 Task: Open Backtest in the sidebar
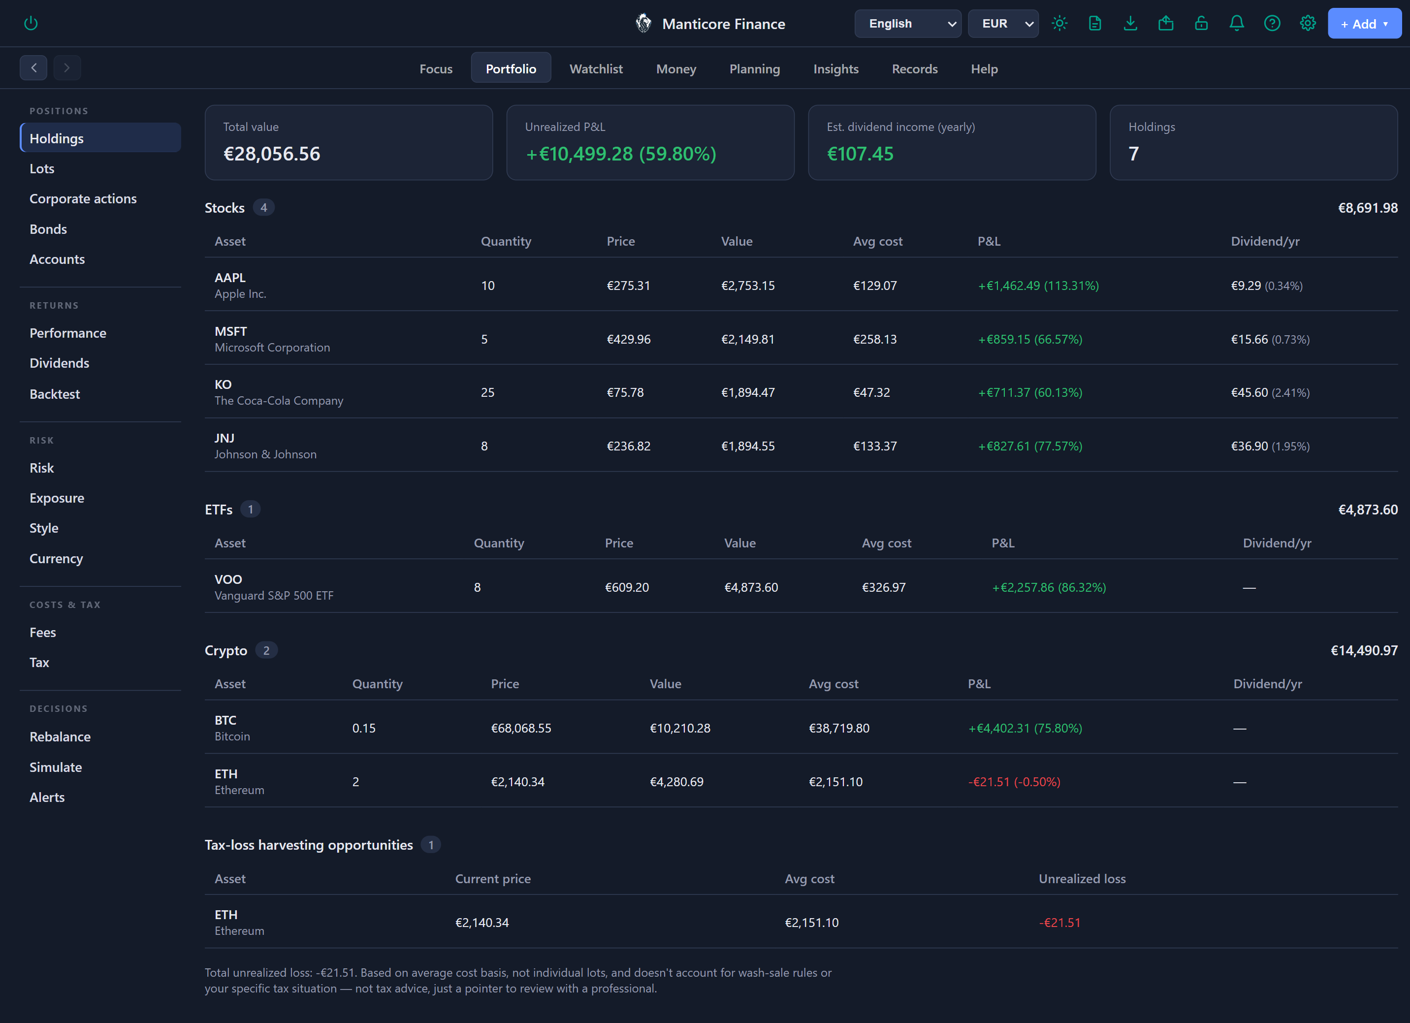100,394
